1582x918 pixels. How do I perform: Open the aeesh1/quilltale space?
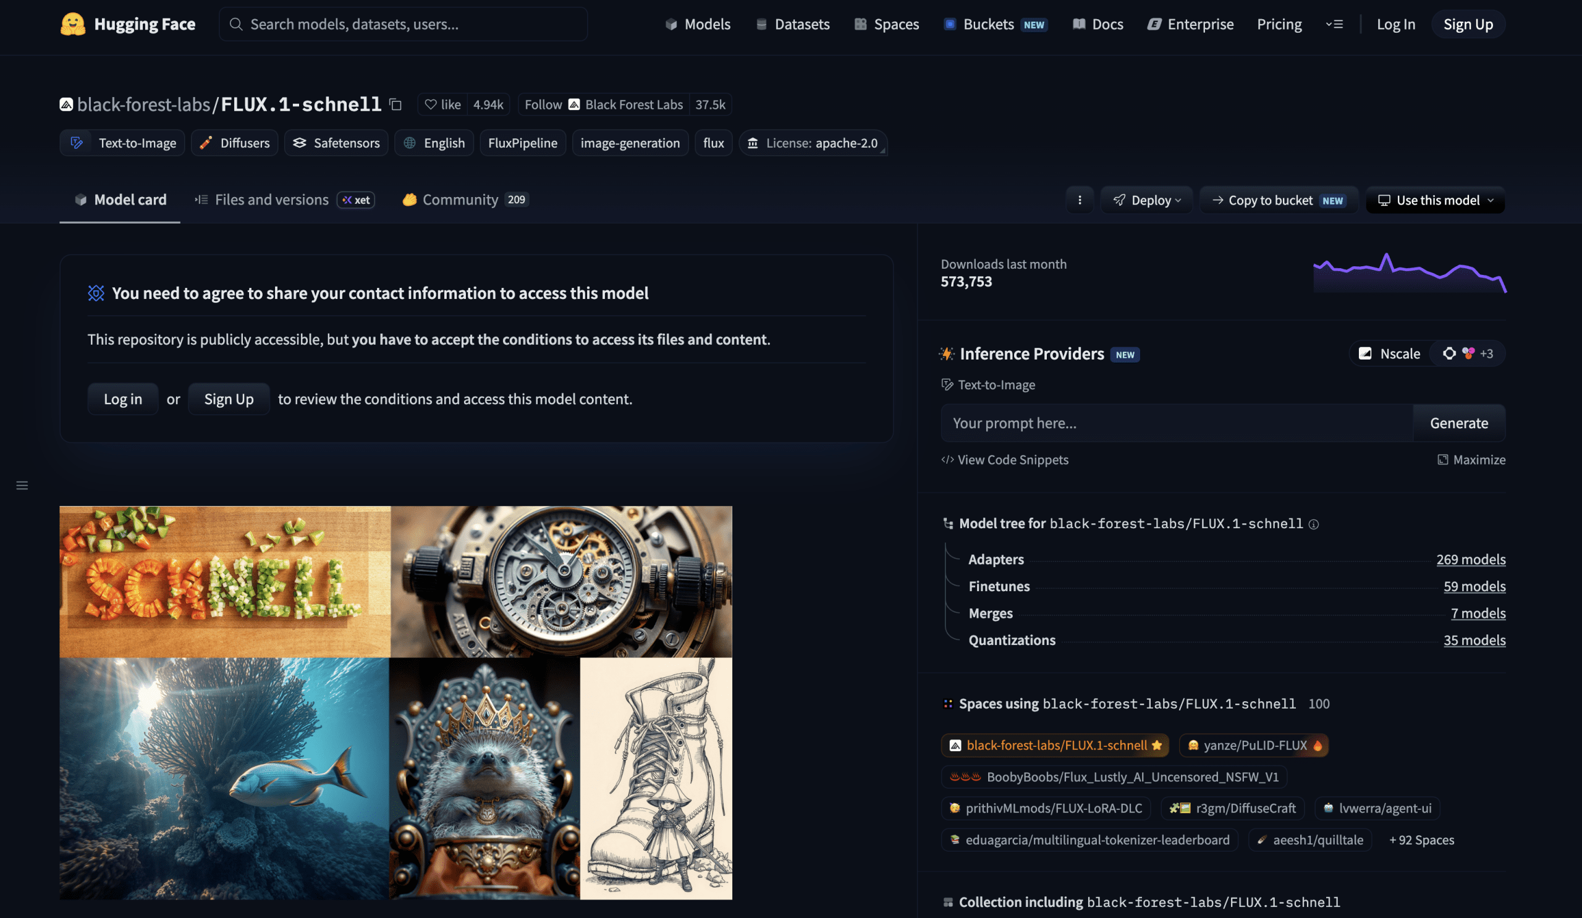click(1309, 840)
